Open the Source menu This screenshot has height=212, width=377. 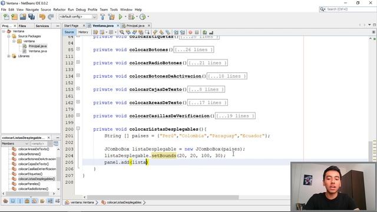point(46,9)
